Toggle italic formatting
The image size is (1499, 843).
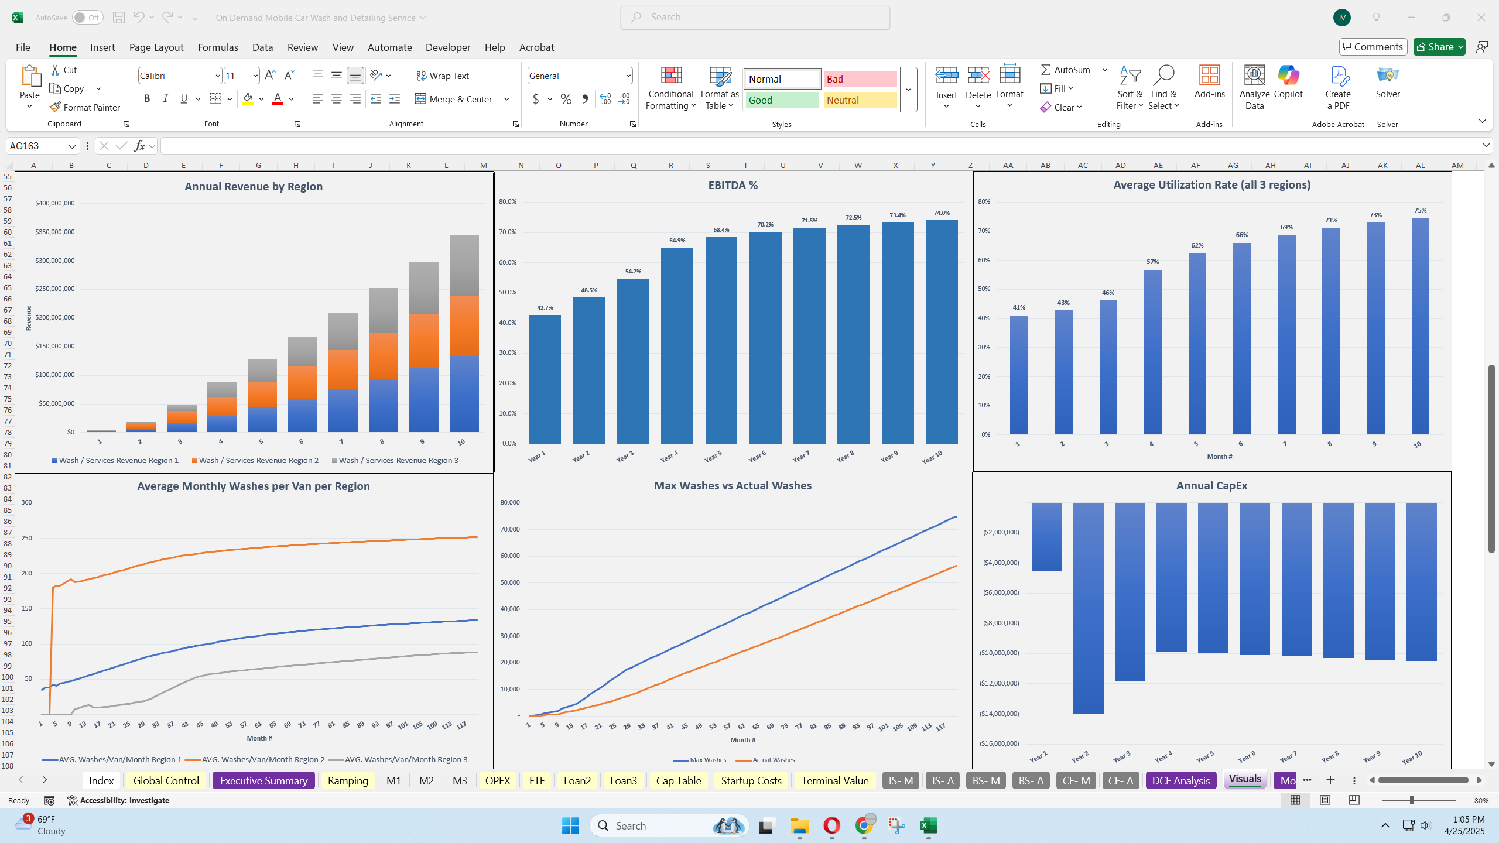pyautogui.click(x=165, y=98)
